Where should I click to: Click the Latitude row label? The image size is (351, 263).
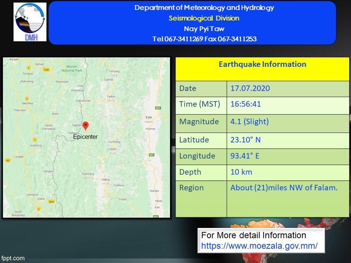tap(194, 140)
